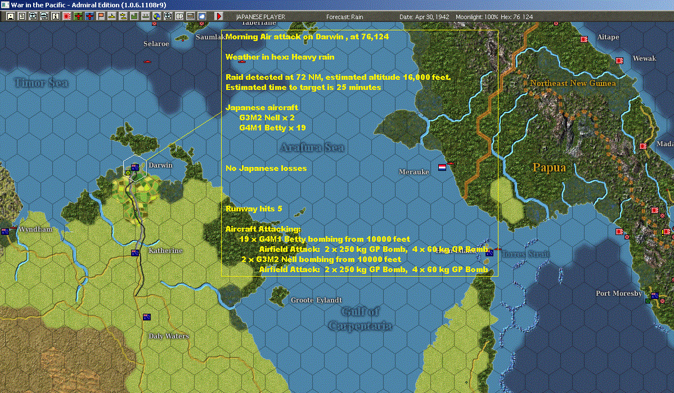Click the green unit marker beside Darwin
The height and width of the screenshot is (393, 674).
point(128,173)
